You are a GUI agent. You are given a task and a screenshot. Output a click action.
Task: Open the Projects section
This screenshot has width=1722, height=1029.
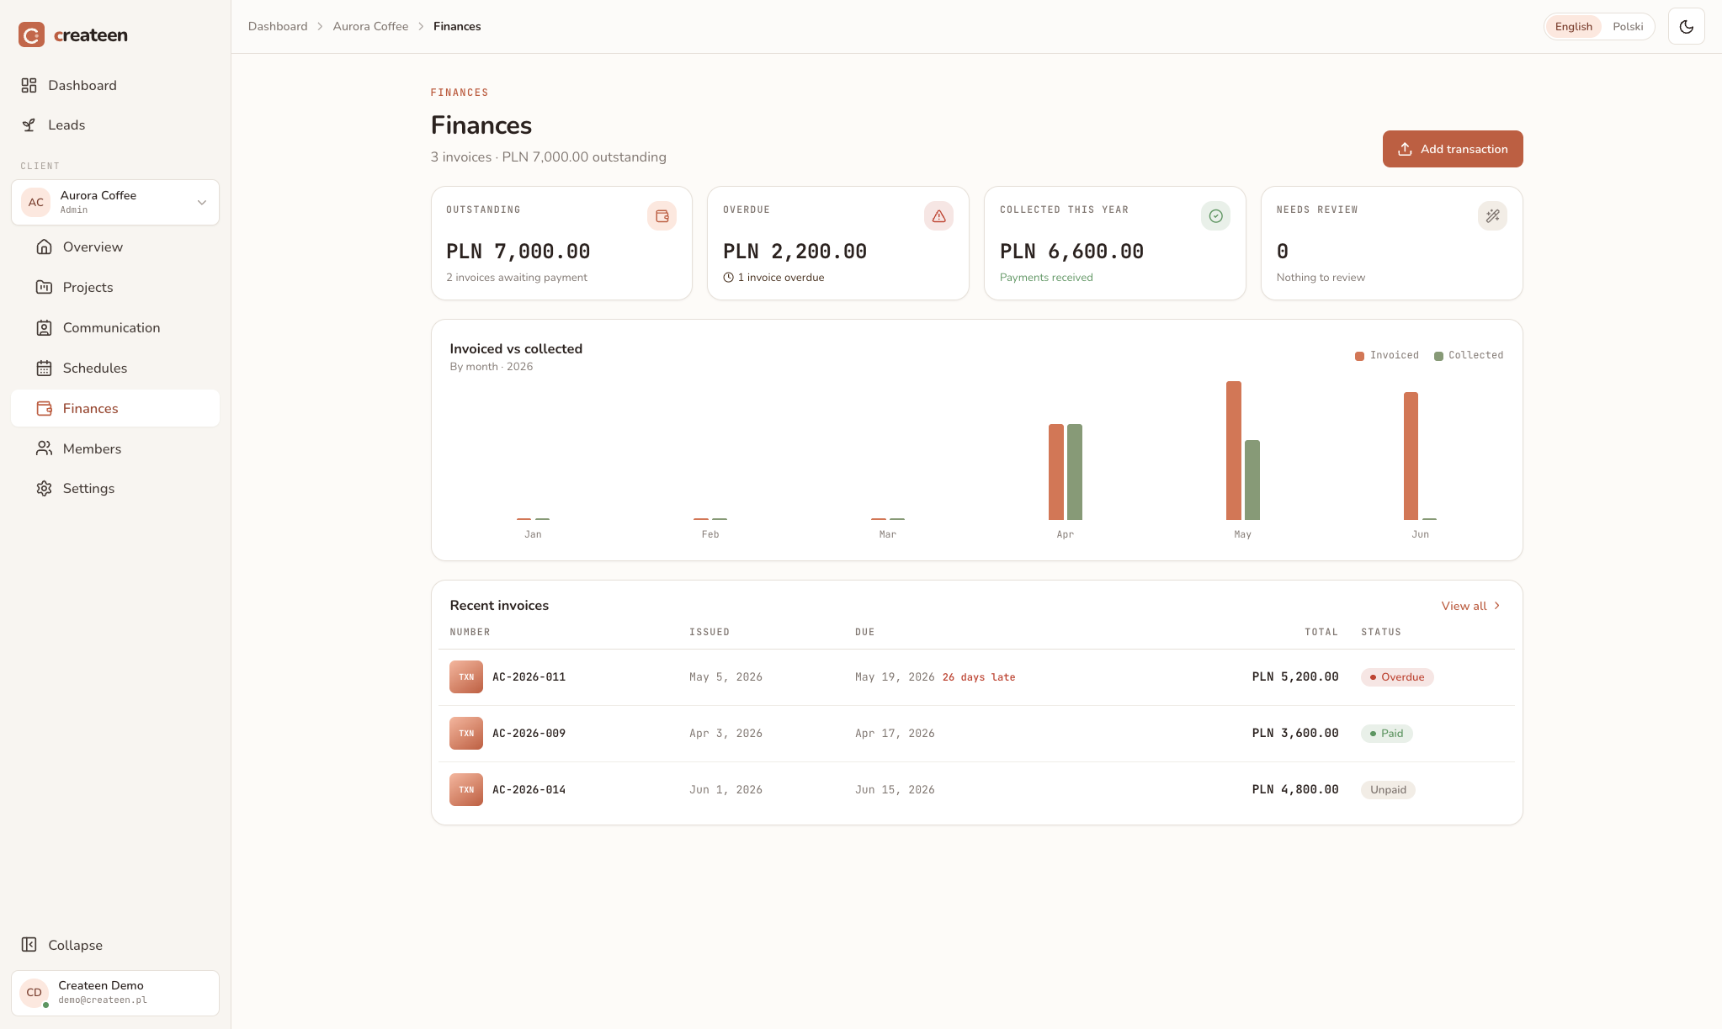[115, 287]
